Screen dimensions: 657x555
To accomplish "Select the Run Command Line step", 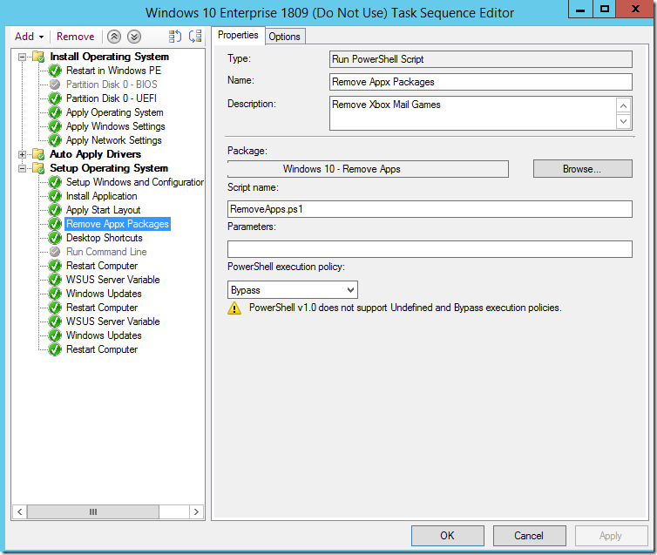I will 106,252.
